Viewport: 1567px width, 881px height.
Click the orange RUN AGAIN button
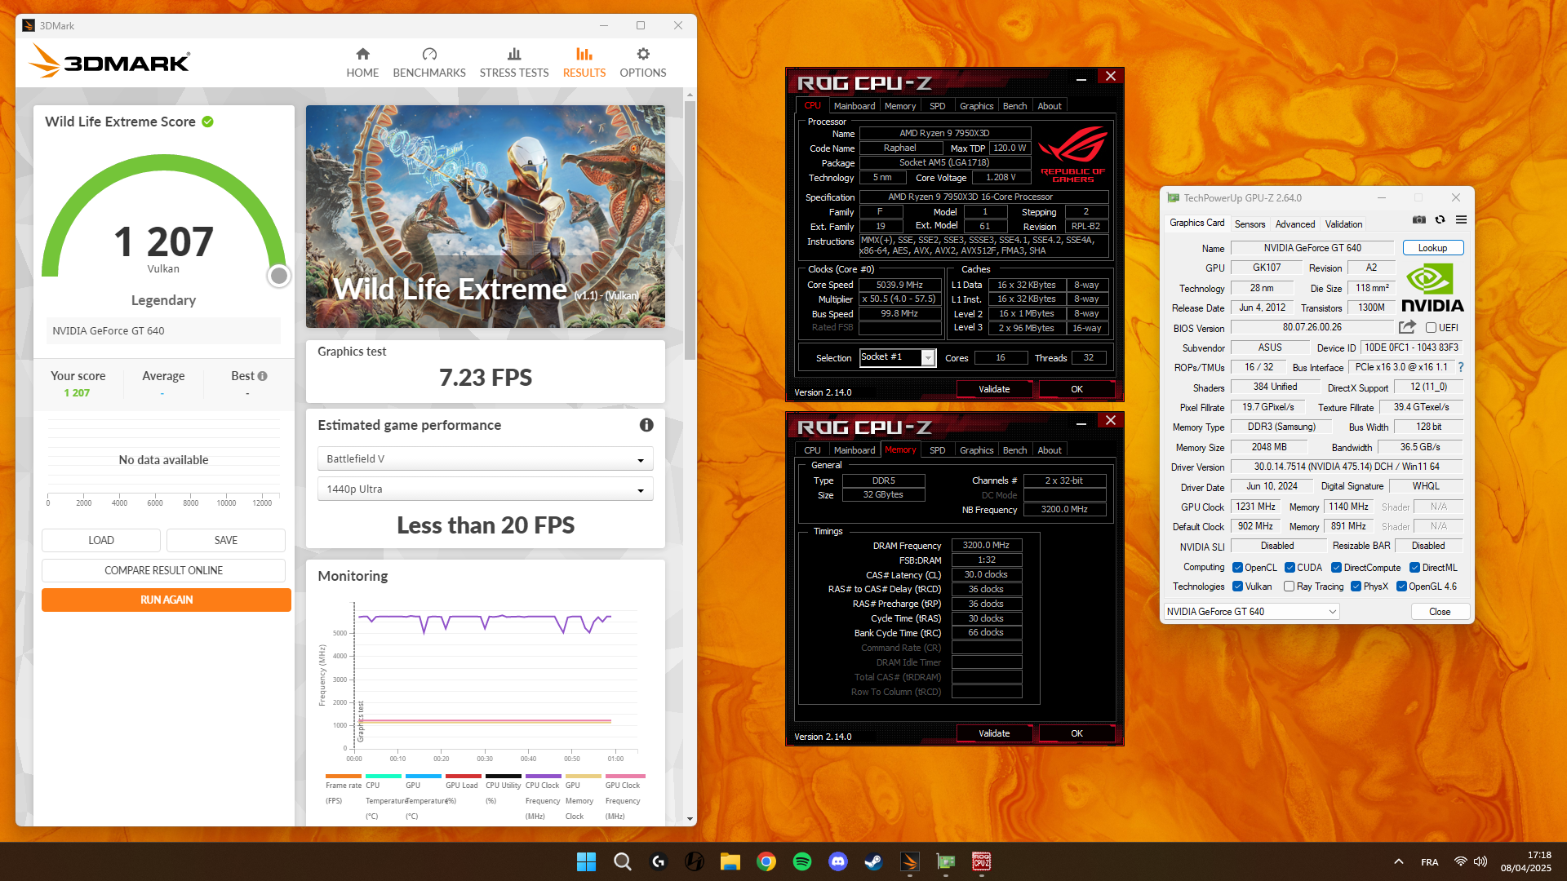coord(166,600)
